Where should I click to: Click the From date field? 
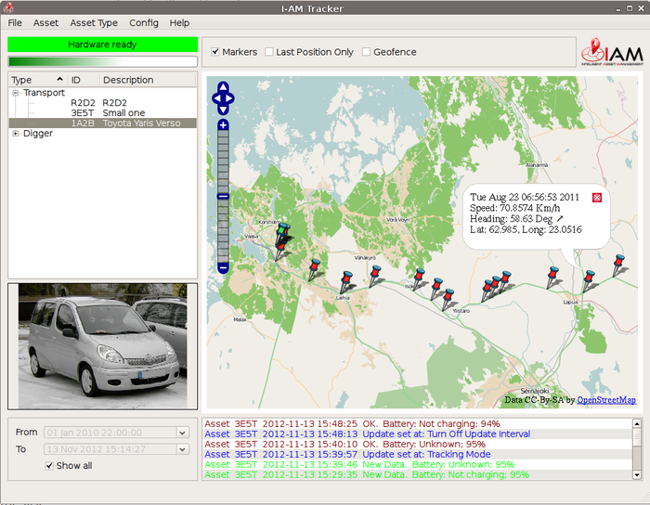(x=110, y=433)
